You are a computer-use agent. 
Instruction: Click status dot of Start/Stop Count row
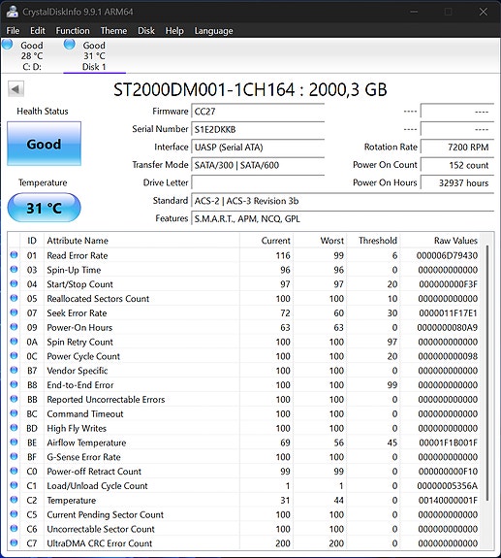(x=14, y=283)
